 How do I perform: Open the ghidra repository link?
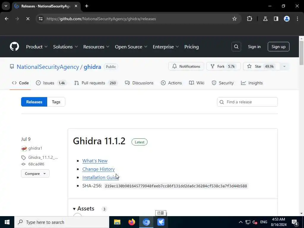tap(92, 67)
